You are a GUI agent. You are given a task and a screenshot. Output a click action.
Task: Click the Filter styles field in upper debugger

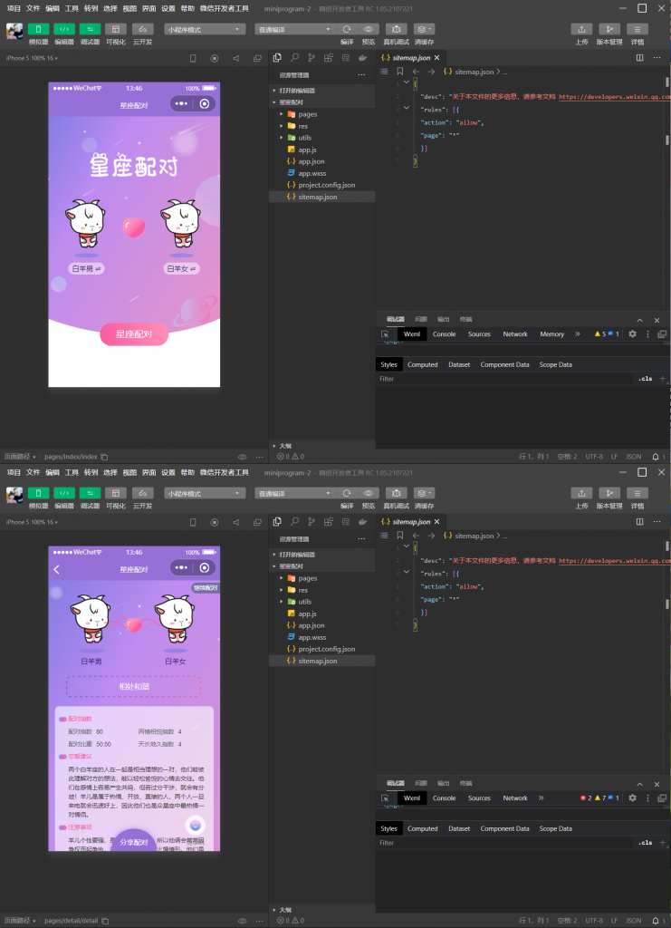coord(503,379)
